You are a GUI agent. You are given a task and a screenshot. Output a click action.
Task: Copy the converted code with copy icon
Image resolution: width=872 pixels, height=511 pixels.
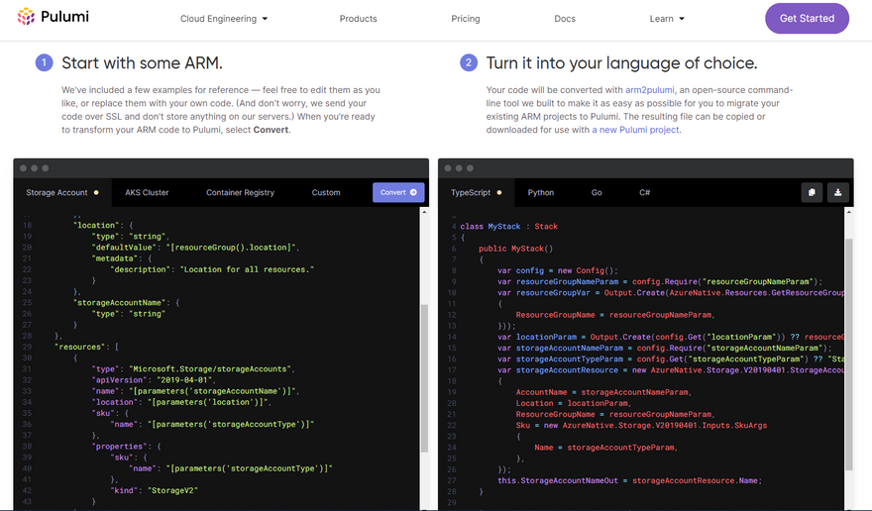tap(811, 193)
